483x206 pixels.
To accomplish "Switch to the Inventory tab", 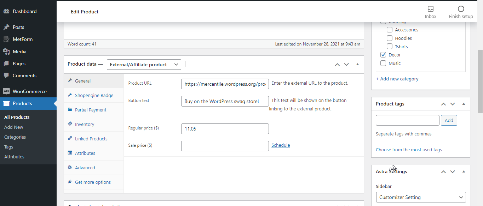I will click(84, 124).
